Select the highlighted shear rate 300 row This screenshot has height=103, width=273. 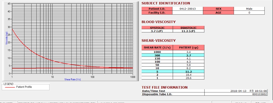(173, 55)
